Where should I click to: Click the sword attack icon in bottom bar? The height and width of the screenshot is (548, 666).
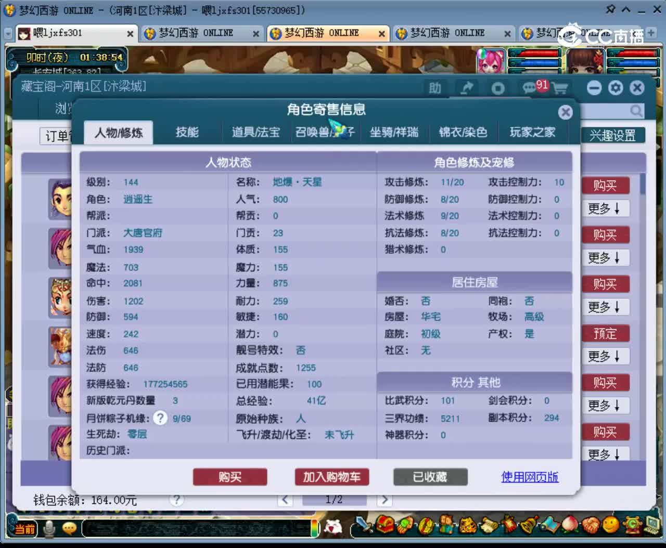click(x=363, y=526)
